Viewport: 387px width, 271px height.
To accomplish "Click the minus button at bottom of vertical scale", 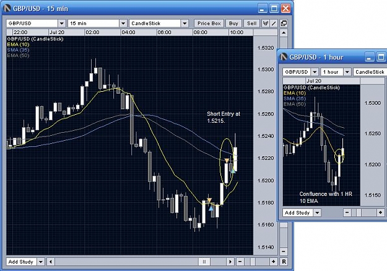I will click(x=284, y=252).
